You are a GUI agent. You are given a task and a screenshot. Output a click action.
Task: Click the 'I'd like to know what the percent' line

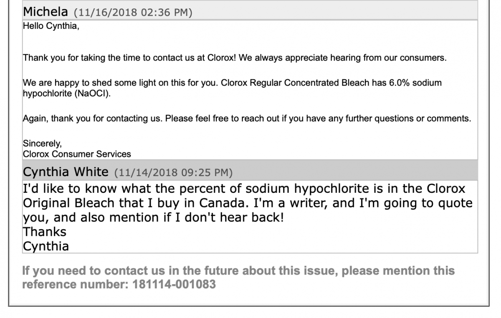pos(244,189)
